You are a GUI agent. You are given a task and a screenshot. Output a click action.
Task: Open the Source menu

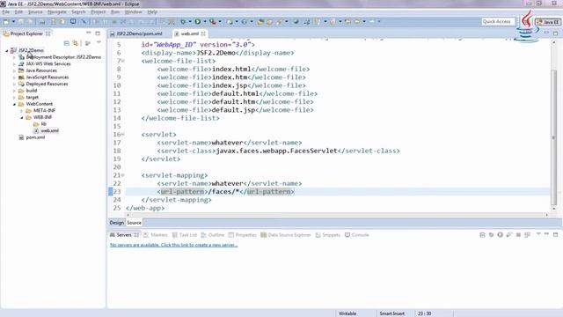tap(35, 11)
